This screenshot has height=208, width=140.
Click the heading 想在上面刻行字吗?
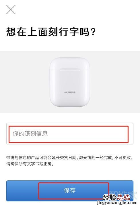pos(51,32)
